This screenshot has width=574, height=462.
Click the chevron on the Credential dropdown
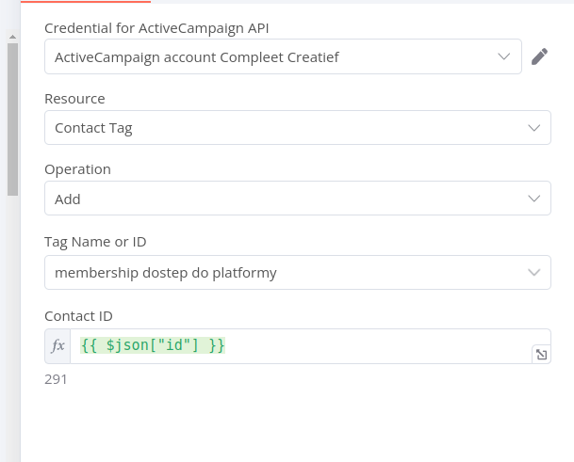click(x=504, y=56)
